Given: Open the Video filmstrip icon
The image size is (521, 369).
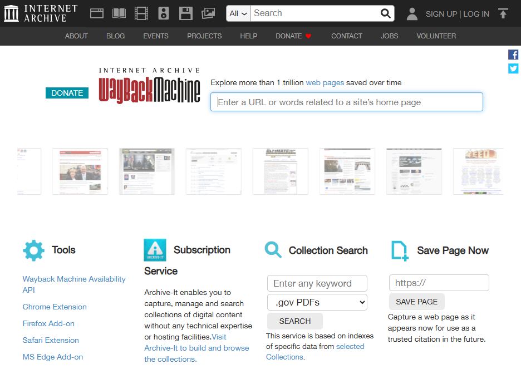Looking at the screenshot, I should [141, 13].
